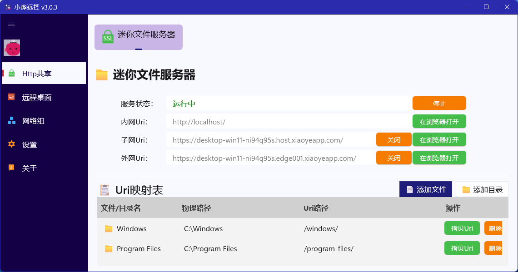Open the 设置 gear icon
The width and height of the screenshot is (518, 272).
[11, 144]
